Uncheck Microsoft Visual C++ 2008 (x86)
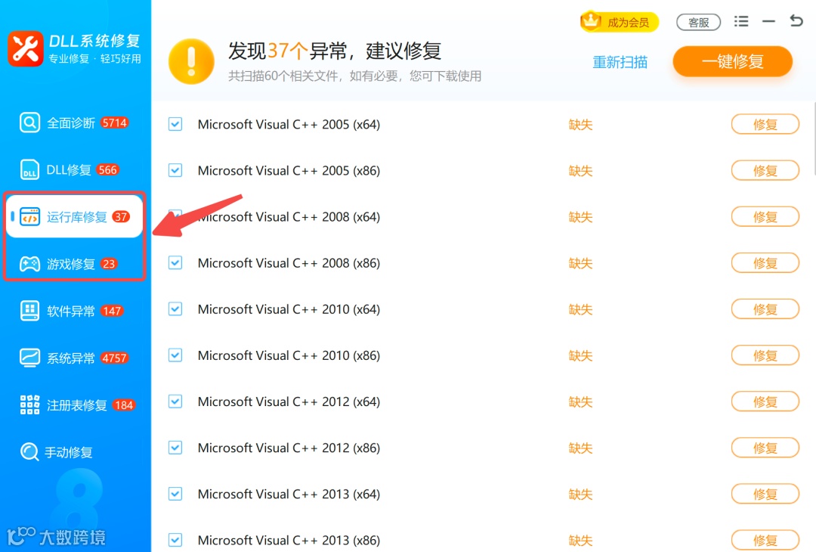The width and height of the screenshot is (816, 552). point(175,263)
